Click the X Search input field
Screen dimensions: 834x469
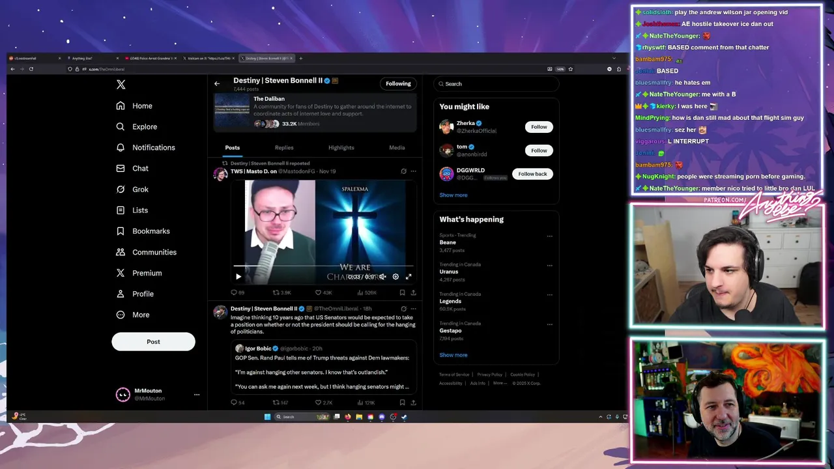[x=496, y=84]
